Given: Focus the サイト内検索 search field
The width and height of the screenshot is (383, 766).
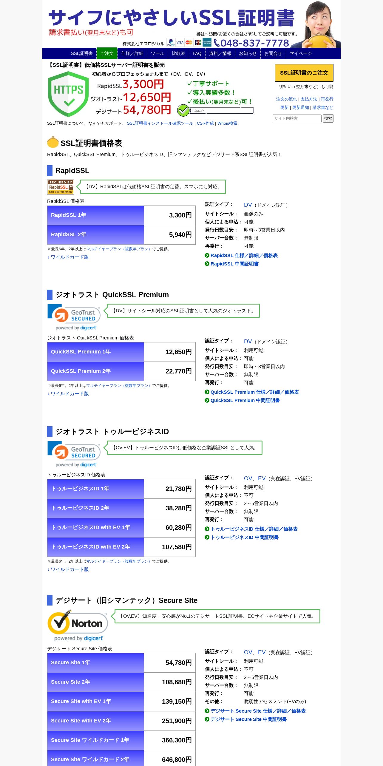Looking at the screenshot, I should 297,118.
